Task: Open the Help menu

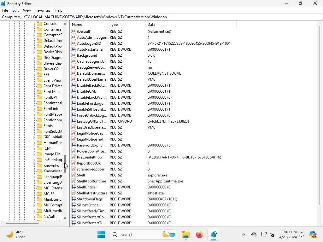Action: point(58,10)
